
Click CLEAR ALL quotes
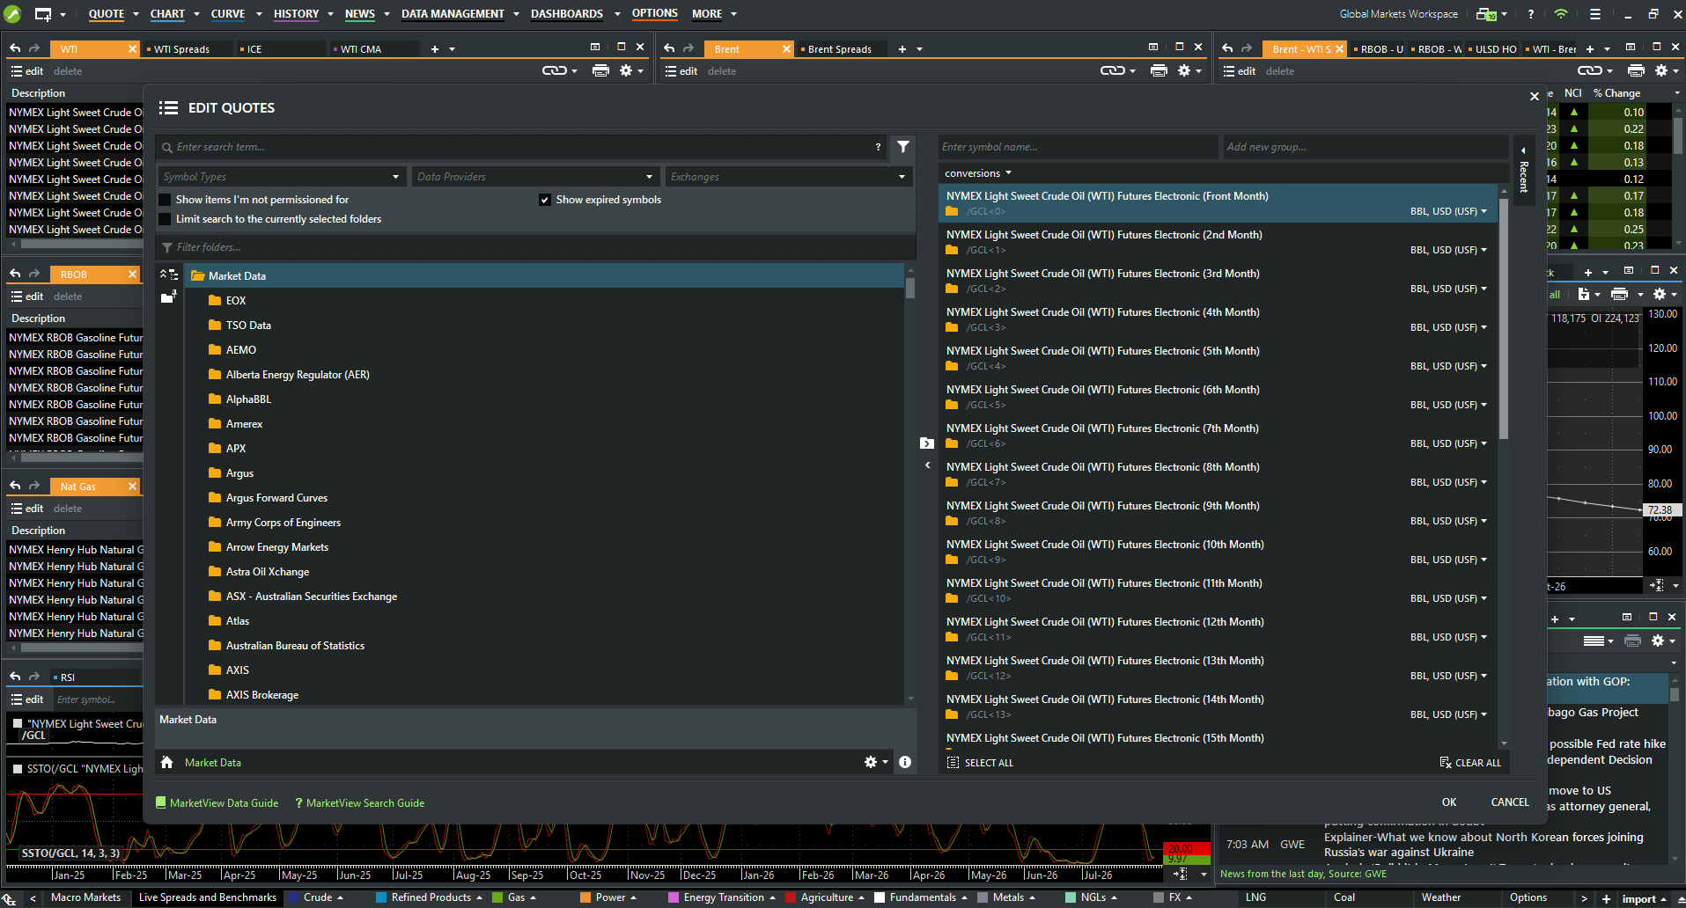pyautogui.click(x=1470, y=763)
